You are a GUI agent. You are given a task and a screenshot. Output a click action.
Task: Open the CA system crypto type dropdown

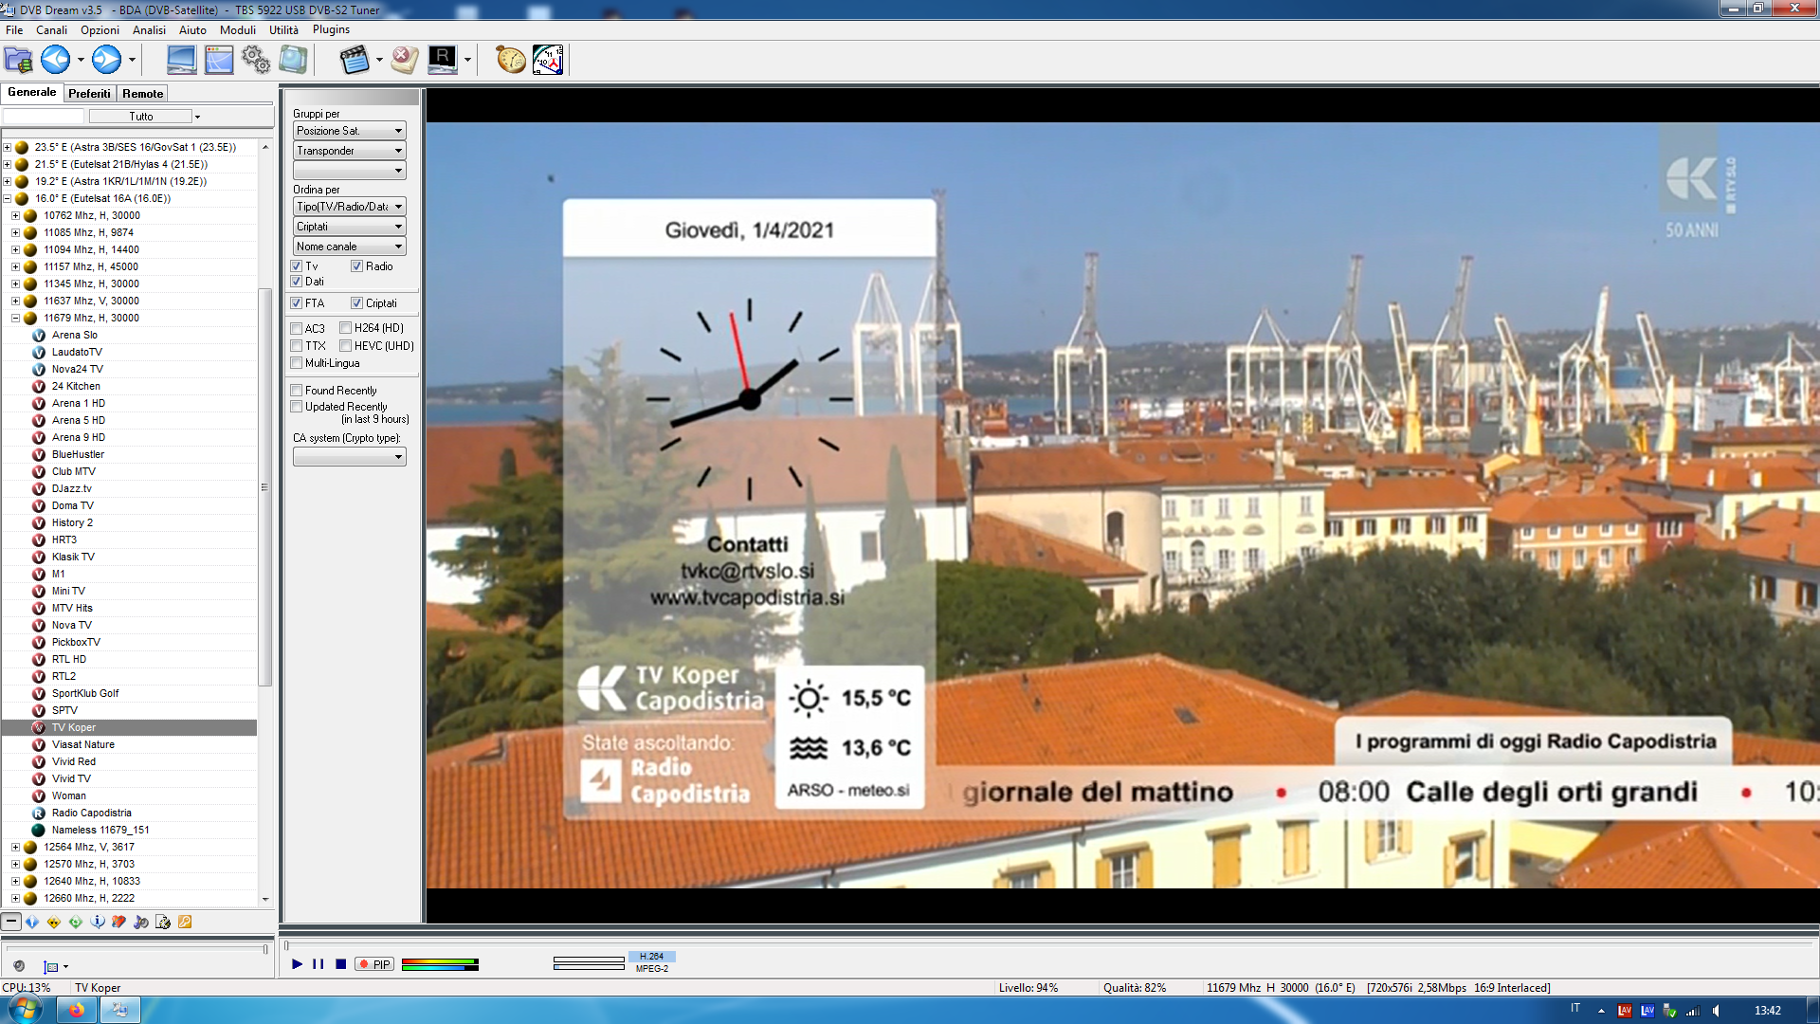point(350,457)
